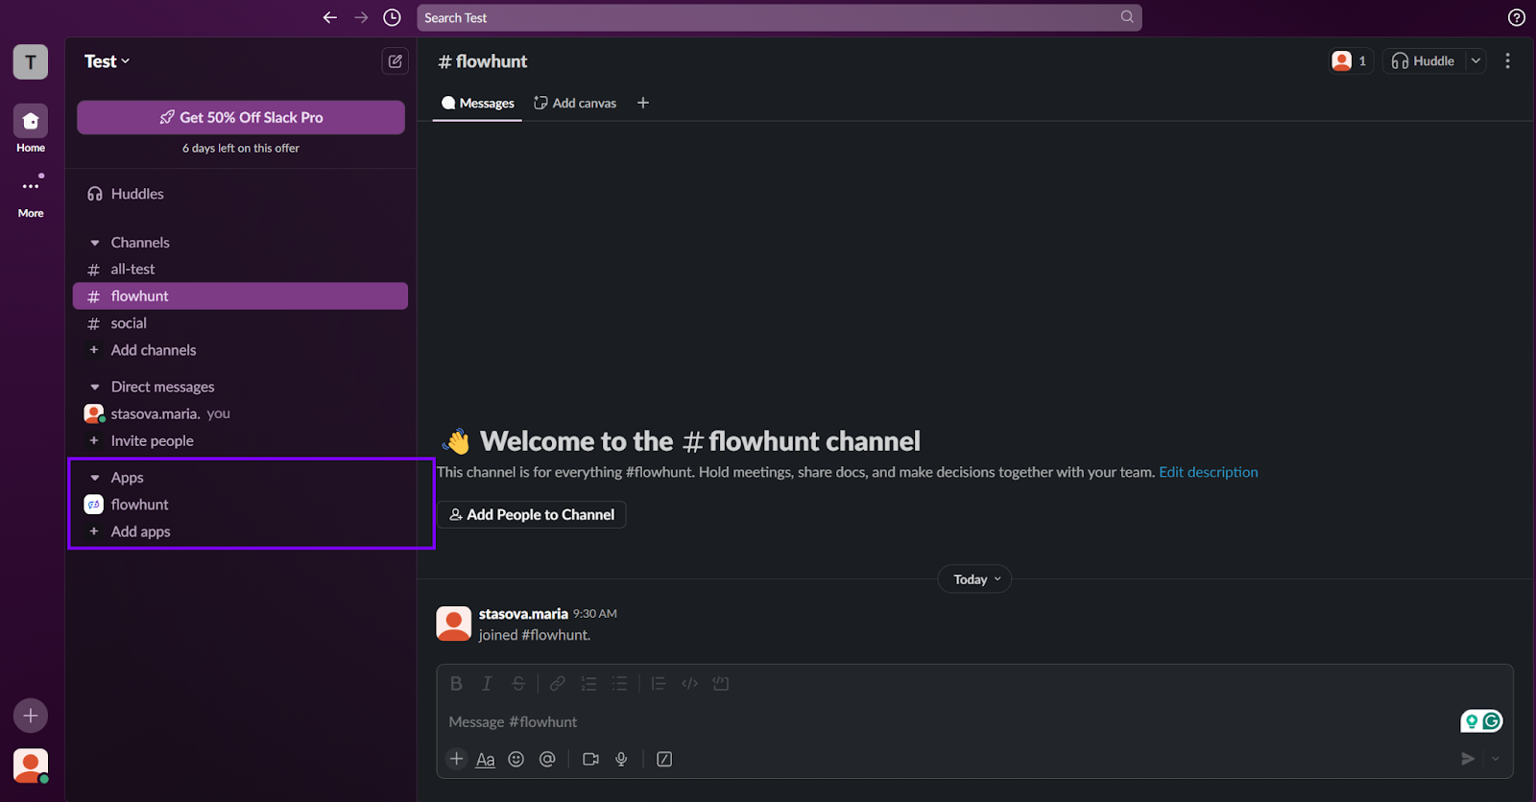Click the plus create button at bottom left
Screen dimensions: 1536x802
pyautogui.click(x=31, y=716)
